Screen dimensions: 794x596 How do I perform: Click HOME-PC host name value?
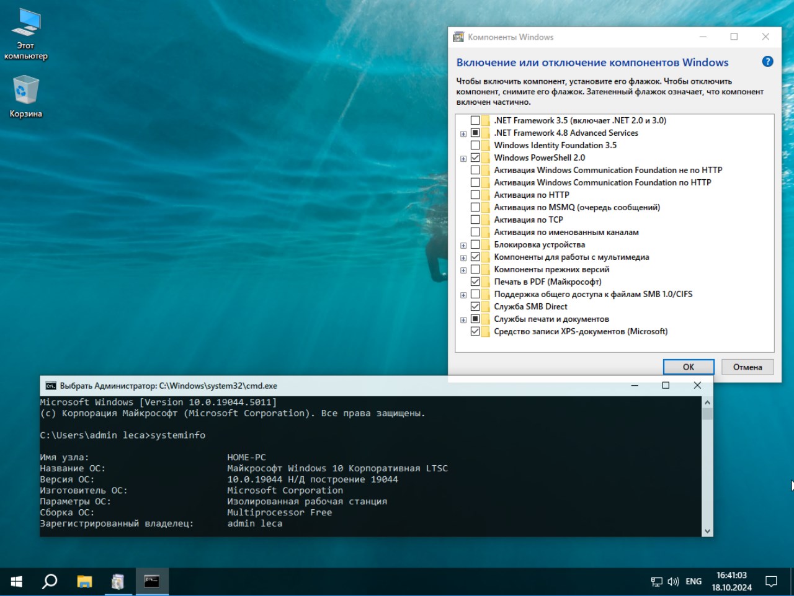tap(246, 457)
